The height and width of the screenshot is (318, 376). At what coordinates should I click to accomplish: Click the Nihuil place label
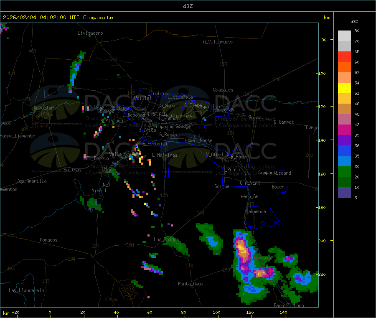pyautogui.click(x=99, y=191)
